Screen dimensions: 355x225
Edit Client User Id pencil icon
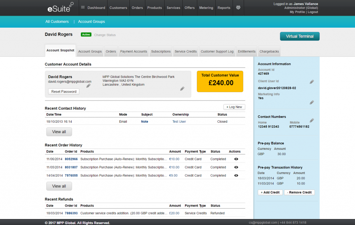(312, 82)
